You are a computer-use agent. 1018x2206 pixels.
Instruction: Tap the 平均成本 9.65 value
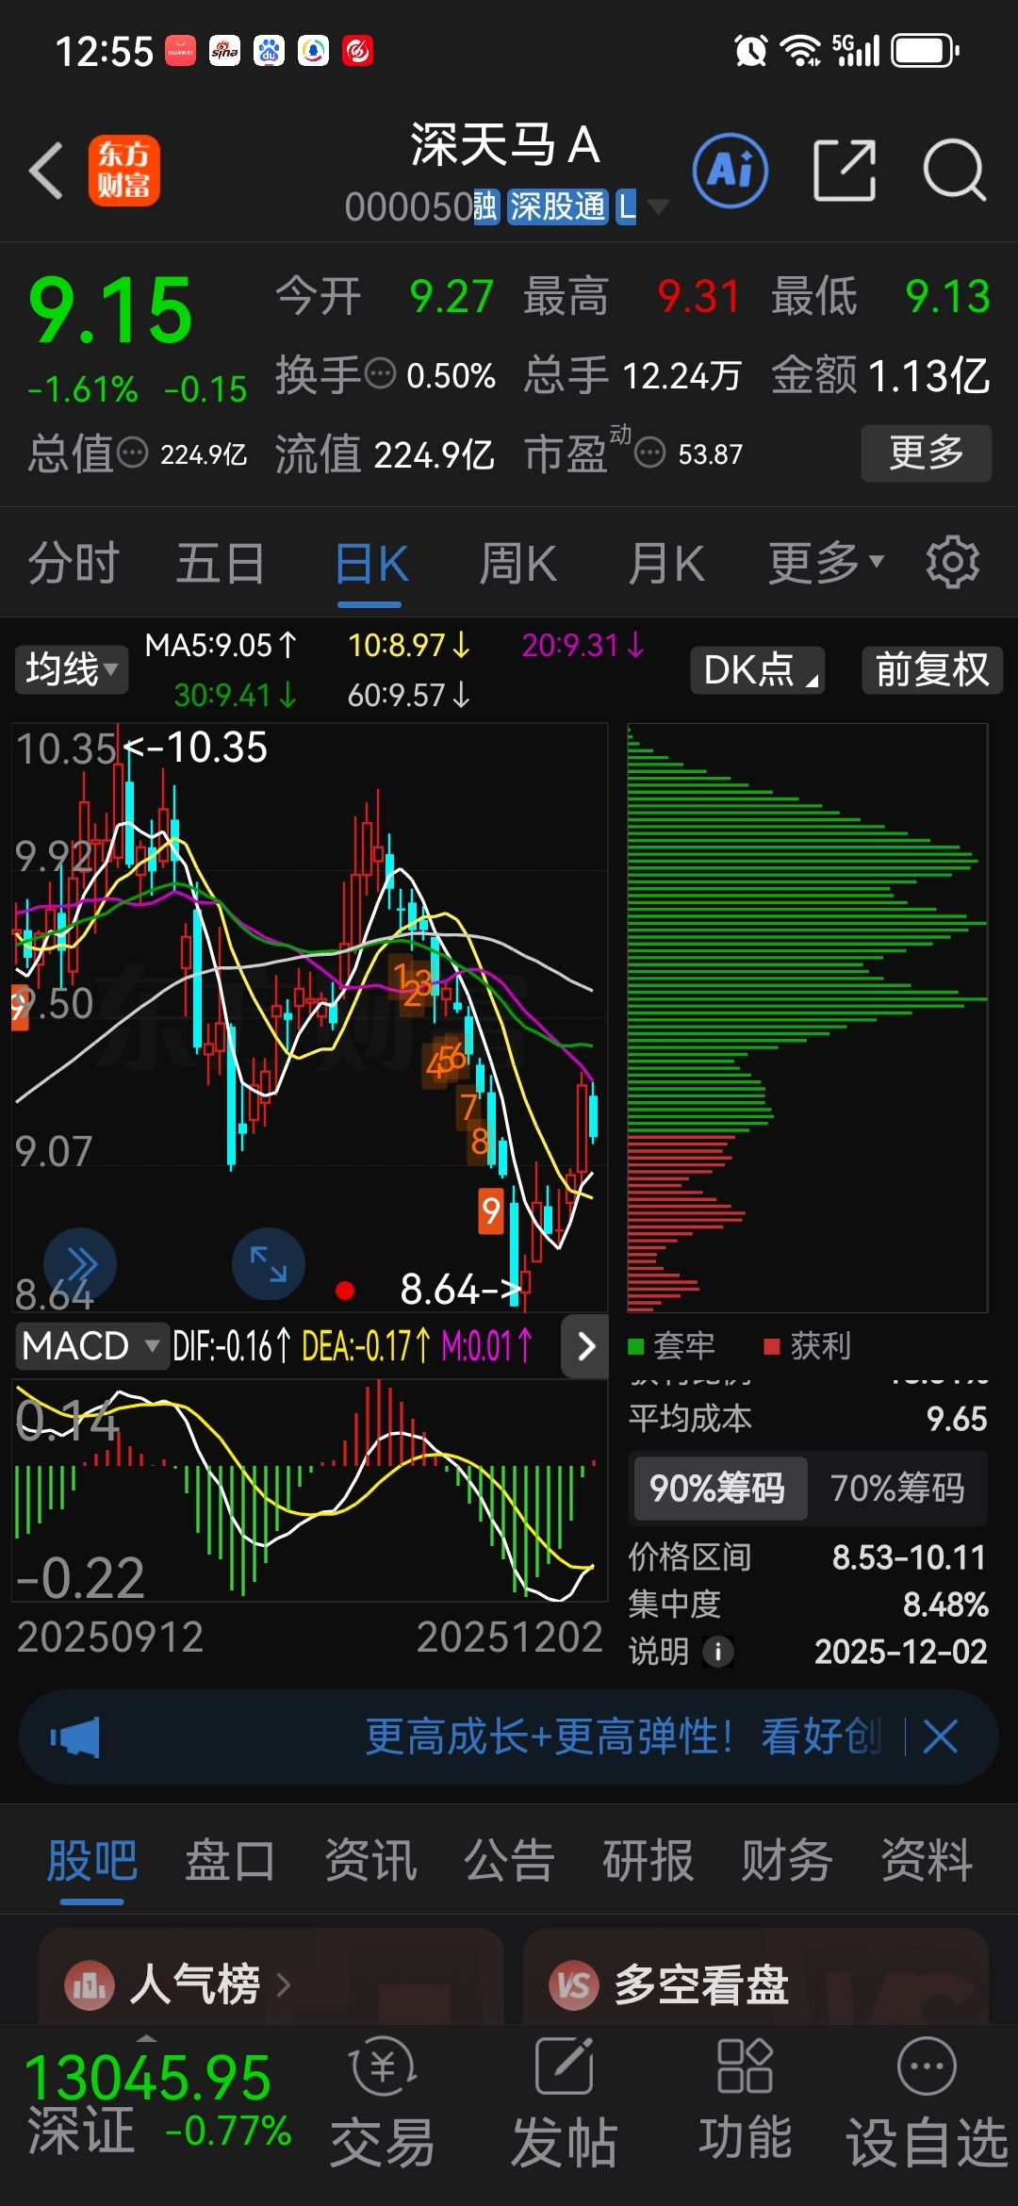tap(957, 1419)
